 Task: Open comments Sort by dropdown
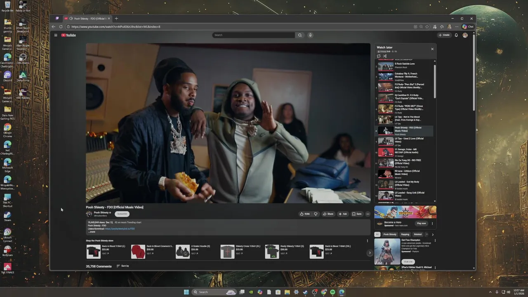click(x=123, y=266)
